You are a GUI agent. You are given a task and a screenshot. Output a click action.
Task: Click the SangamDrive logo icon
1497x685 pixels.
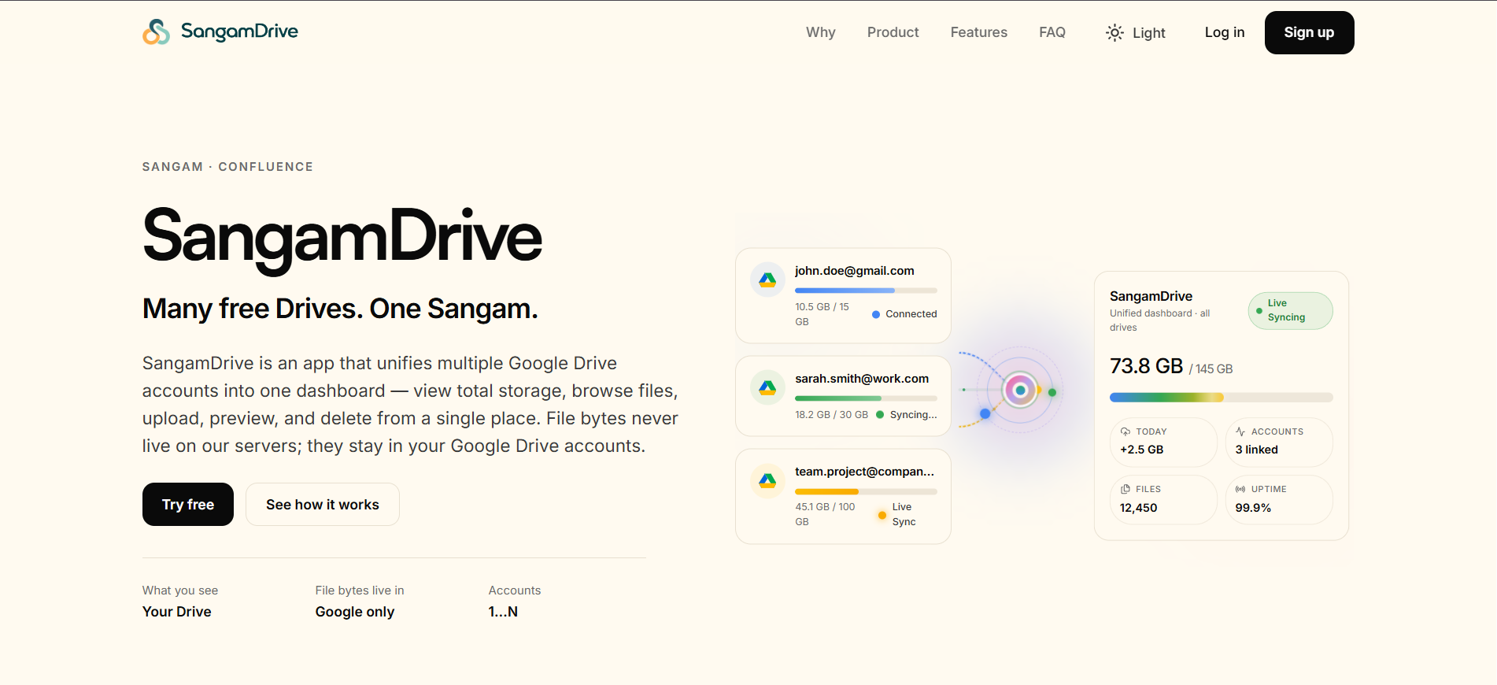156,31
